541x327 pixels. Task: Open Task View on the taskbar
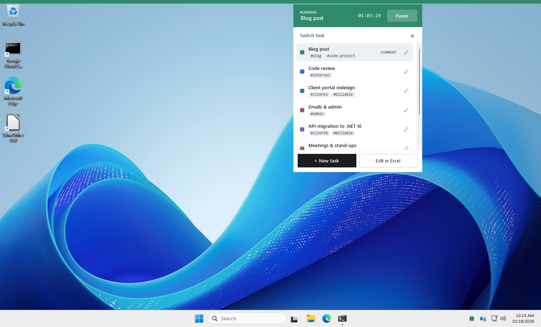pos(295,318)
